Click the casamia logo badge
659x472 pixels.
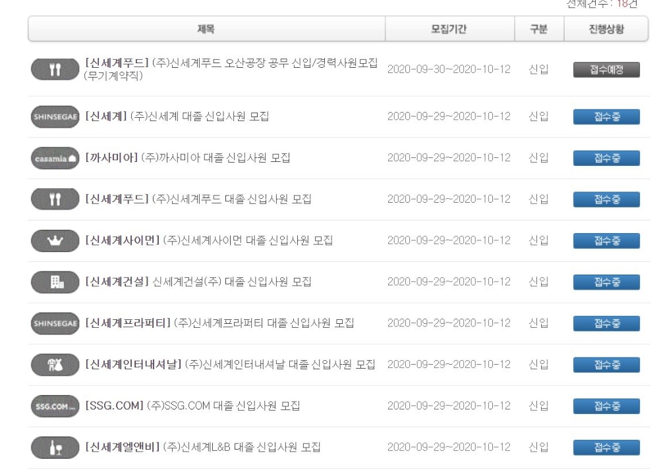coord(55,158)
